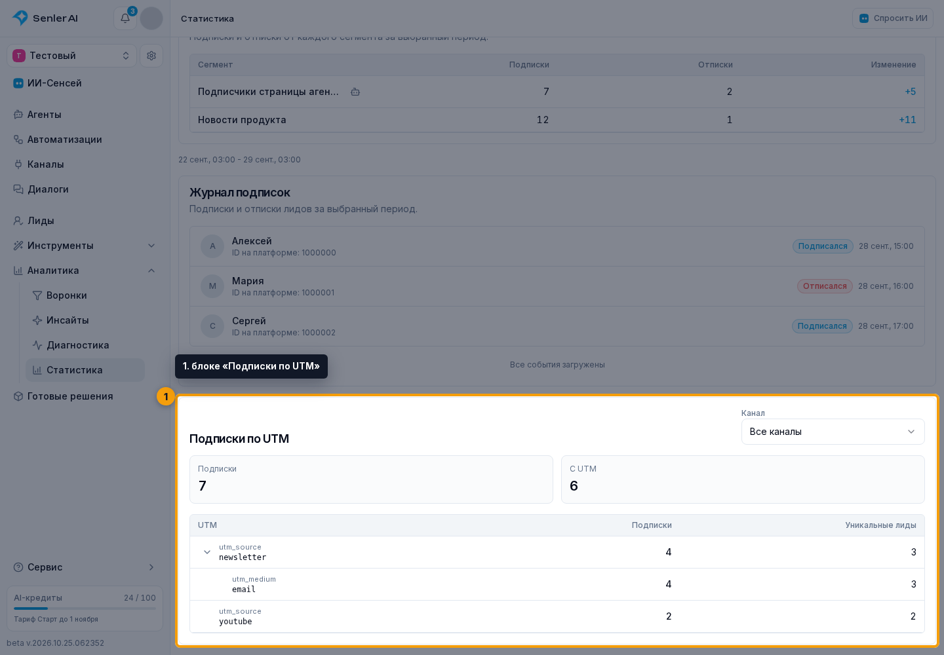Click the Уникальные лиды column header
The width and height of the screenshot is (944, 655).
[880, 525]
